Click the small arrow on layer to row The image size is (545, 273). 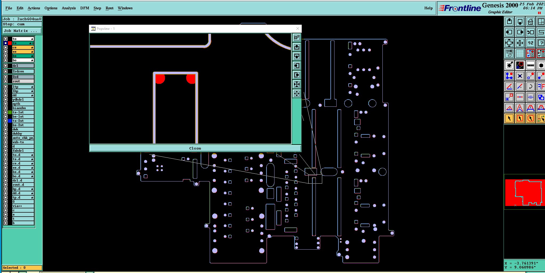coord(32,39)
